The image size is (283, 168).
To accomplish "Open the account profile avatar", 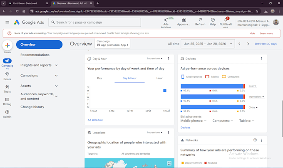I will click(x=276, y=22).
